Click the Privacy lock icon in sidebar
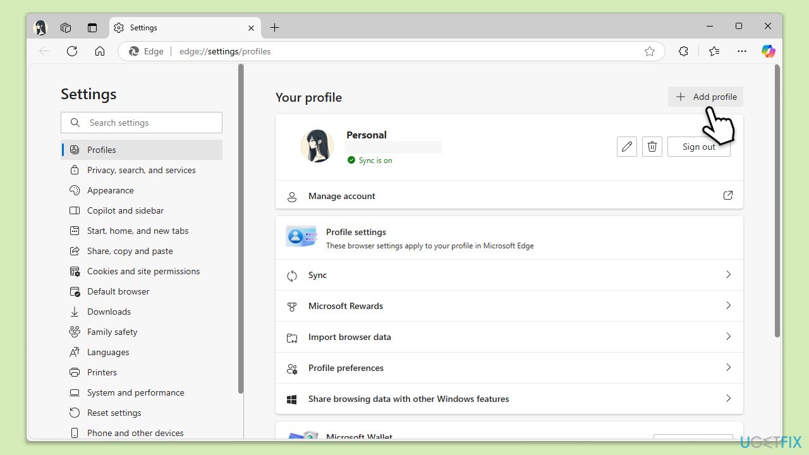809x455 pixels. tap(75, 170)
